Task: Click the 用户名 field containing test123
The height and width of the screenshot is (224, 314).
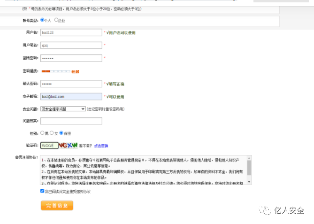Action: point(71,32)
